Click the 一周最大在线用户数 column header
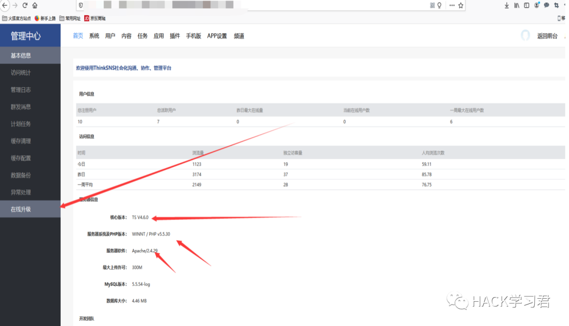The height and width of the screenshot is (326, 569). 467,110
